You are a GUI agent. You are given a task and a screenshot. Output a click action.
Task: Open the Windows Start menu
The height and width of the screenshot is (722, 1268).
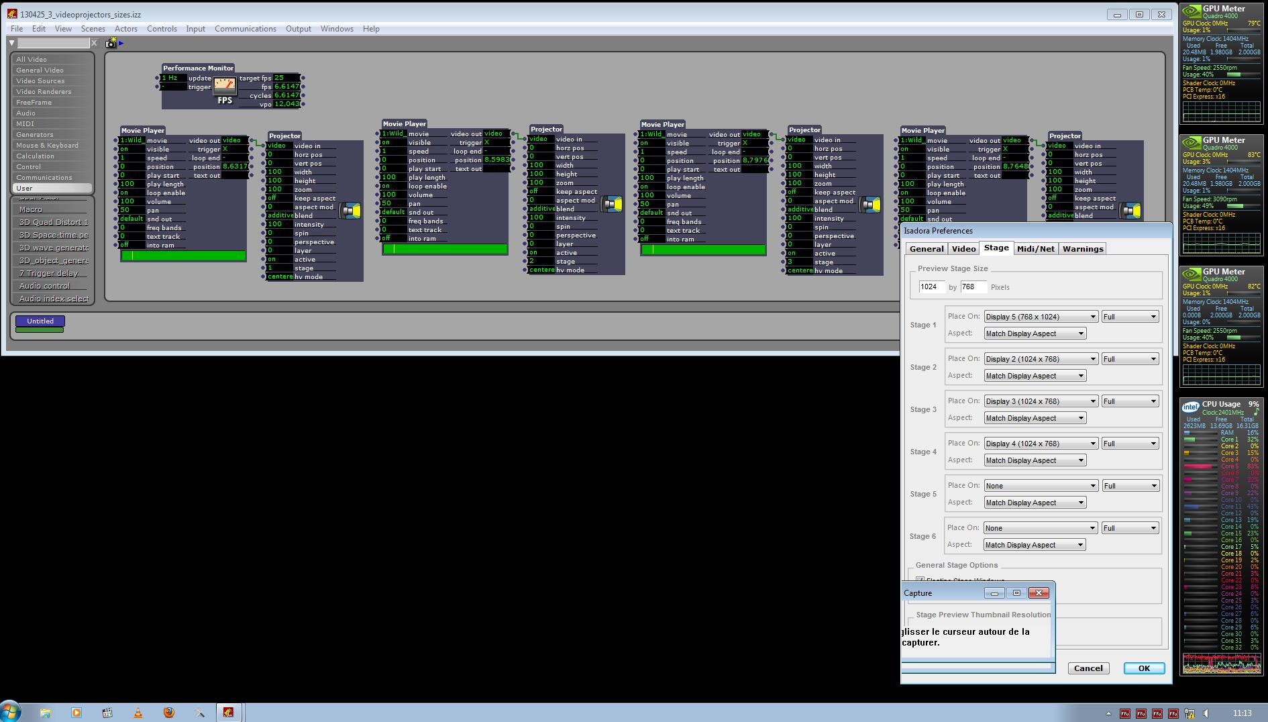(11, 712)
